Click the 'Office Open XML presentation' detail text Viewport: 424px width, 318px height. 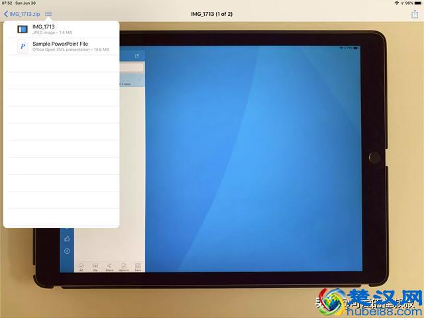click(61, 50)
